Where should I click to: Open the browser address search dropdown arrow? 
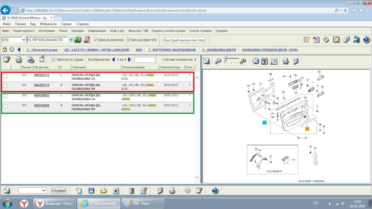(341, 10)
